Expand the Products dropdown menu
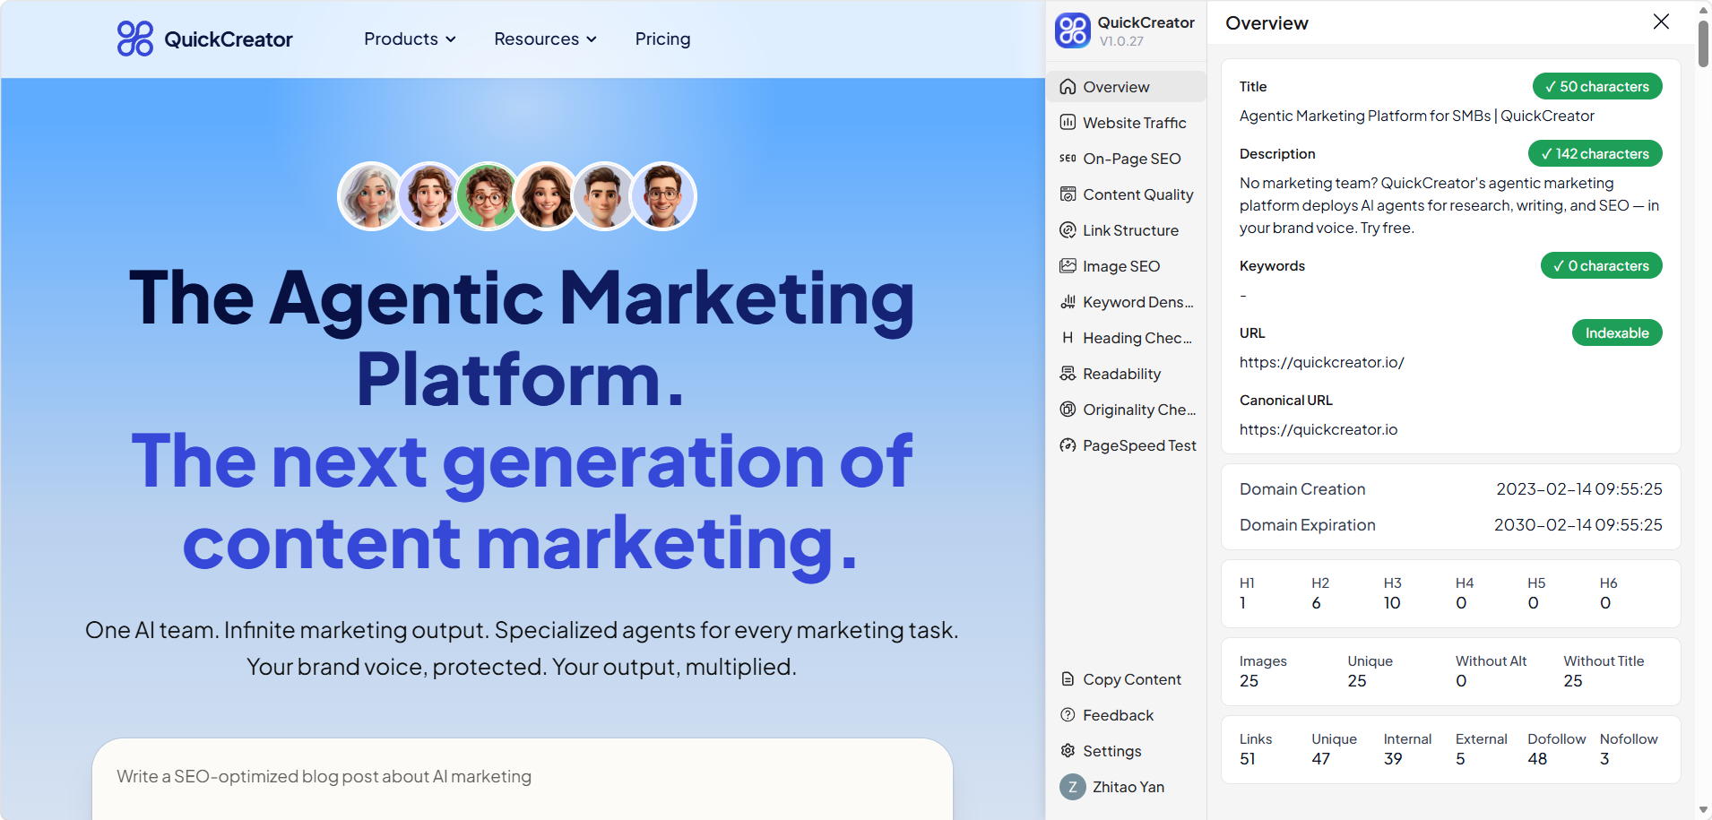The width and height of the screenshot is (1712, 820). click(x=410, y=39)
